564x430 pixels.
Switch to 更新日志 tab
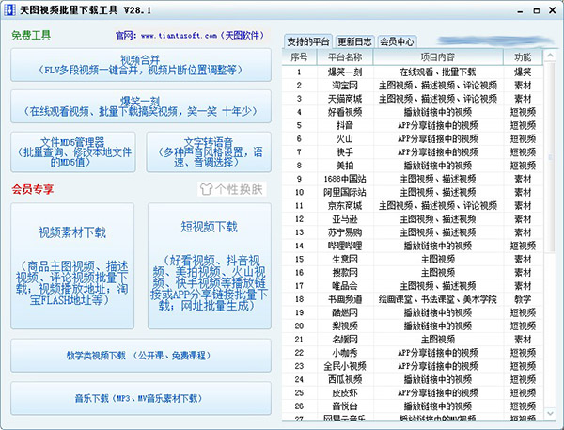354,41
